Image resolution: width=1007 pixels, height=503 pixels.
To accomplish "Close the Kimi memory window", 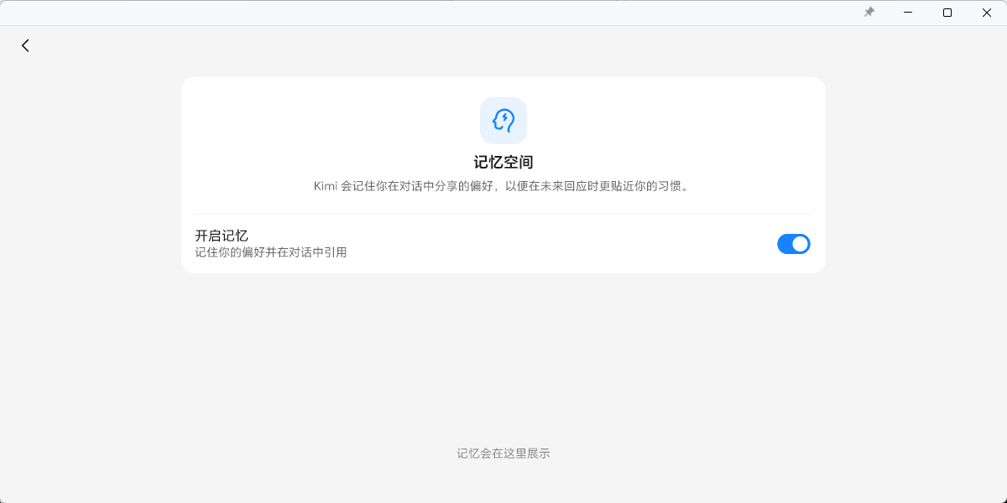I will click(986, 13).
